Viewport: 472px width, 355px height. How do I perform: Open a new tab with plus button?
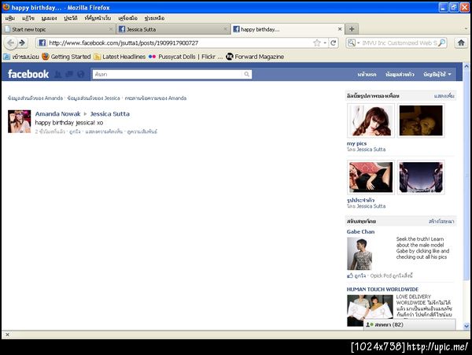pos(352,29)
